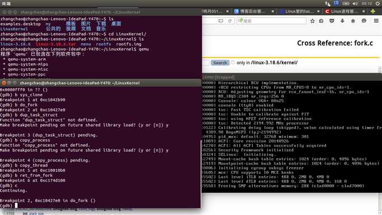Viewport: 382px width, 215px height.
Task: Open the chat bubble toolbar icon
Action: (364, 21)
